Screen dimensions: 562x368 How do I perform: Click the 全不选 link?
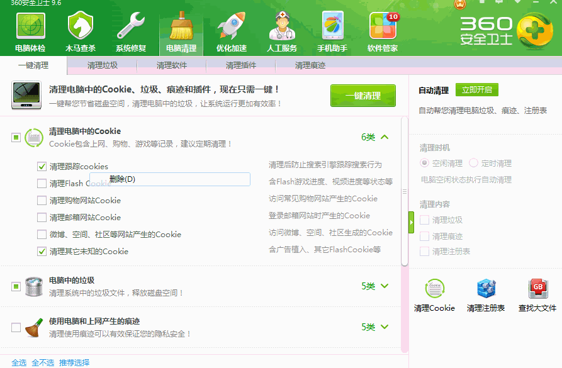click(43, 362)
